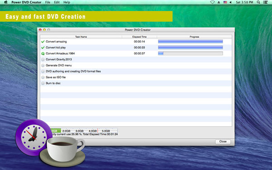The width and height of the screenshot is (272, 170).
Task: Select the Convert kid play task row
Action: [x=136, y=48]
